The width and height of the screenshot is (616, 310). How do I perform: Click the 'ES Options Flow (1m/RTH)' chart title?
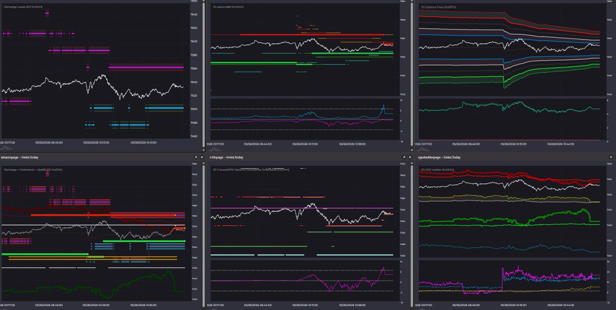tap(439, 7)
